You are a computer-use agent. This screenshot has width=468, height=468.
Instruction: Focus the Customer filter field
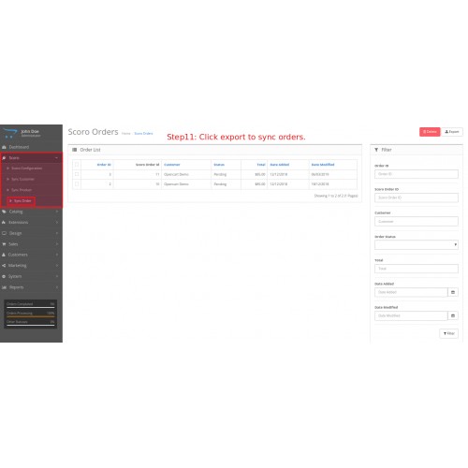[x=417, y=221]
